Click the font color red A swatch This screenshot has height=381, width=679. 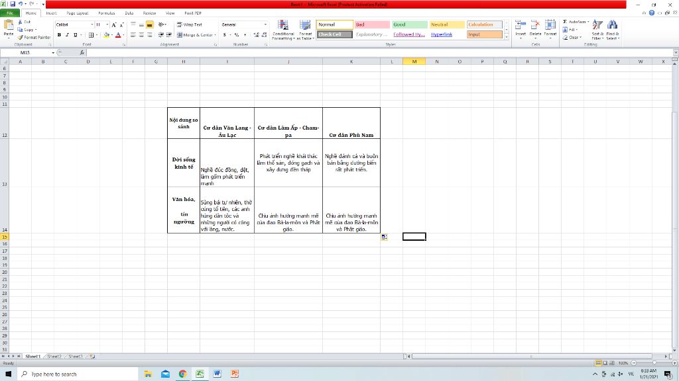coord(117,34)
